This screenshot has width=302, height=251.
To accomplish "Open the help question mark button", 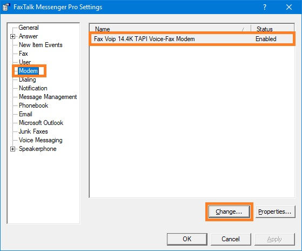I will coord(265,7).
